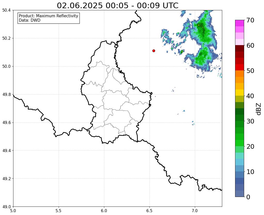Click colorbar tick label 70
Viewport: 264px width, 215px height.
(250, 20)
